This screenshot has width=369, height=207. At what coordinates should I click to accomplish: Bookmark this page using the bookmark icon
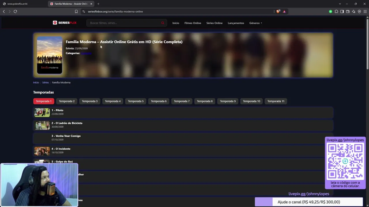(76, 11)
